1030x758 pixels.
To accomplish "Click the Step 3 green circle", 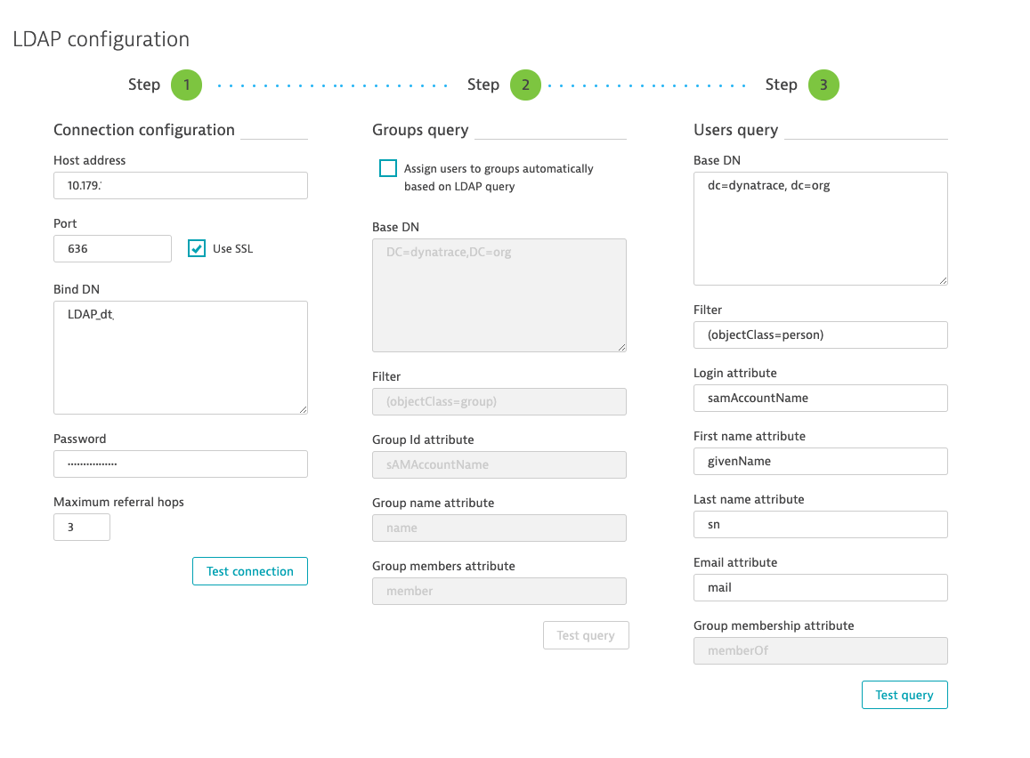I will coord(823,85).
